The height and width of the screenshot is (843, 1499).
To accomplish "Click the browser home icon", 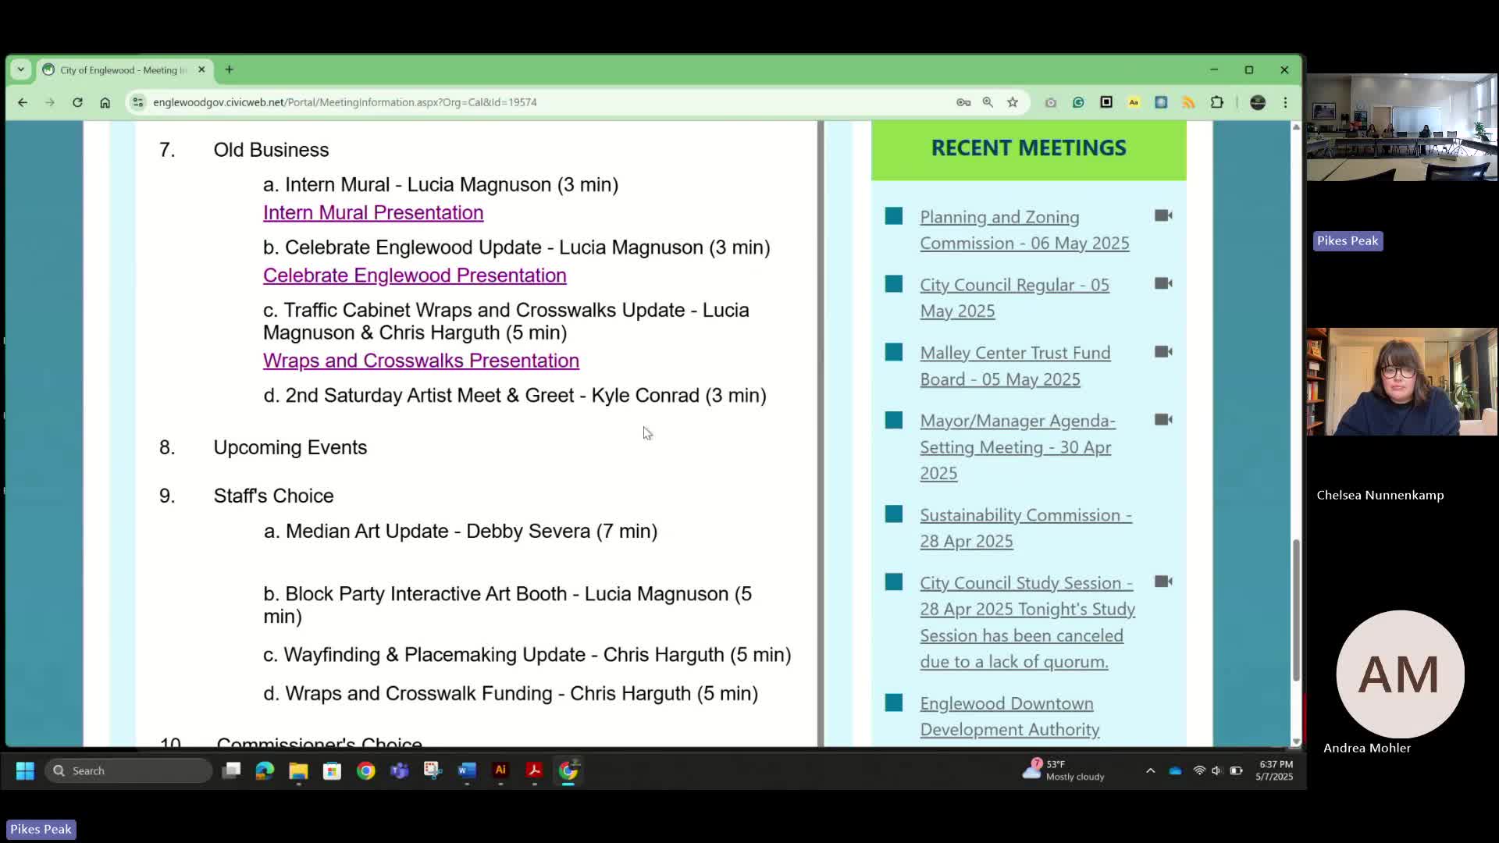I will (105, 102).
